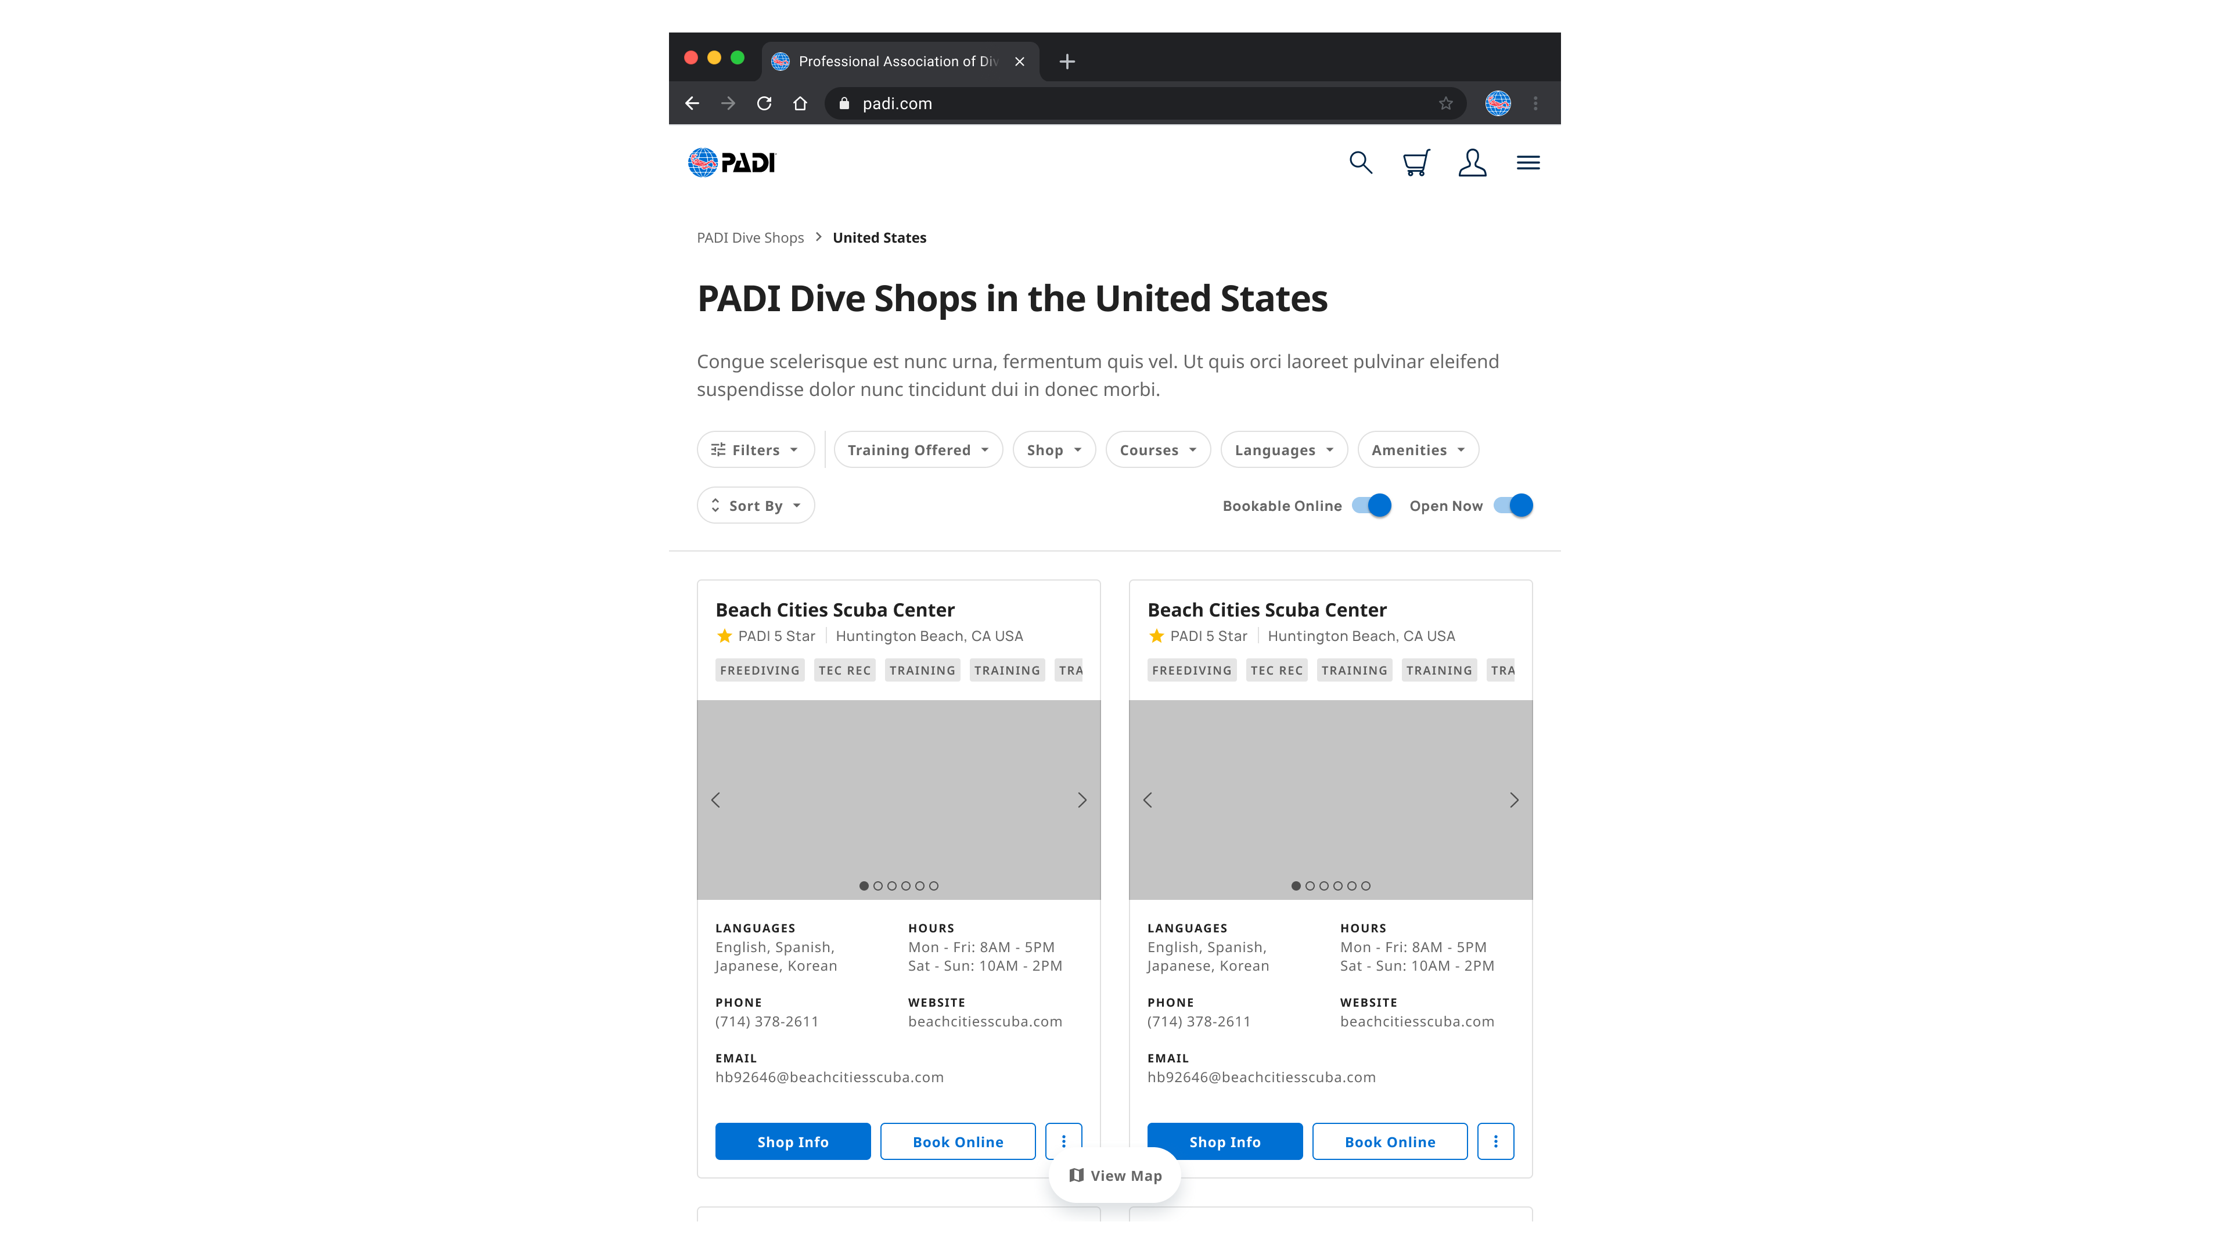Reload the page with browser refresh icon
Viewport: 2230px width, 1254px height.
tap(764, 104)
